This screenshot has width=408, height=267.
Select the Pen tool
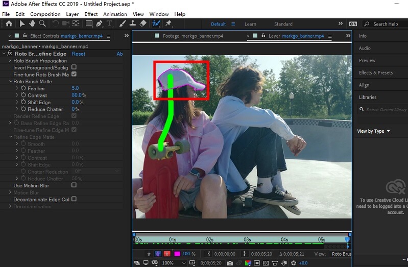[99, 23]
